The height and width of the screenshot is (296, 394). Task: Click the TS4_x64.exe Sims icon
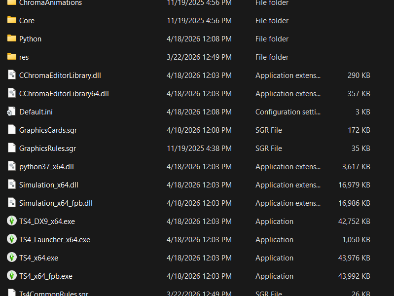[x=12, y=258]
